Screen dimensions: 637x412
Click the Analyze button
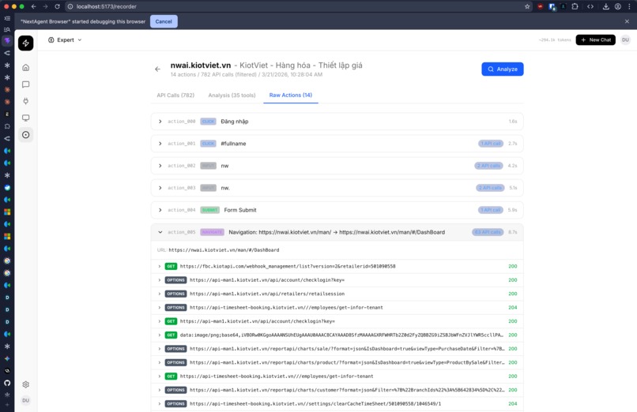[x=502, y=69]
